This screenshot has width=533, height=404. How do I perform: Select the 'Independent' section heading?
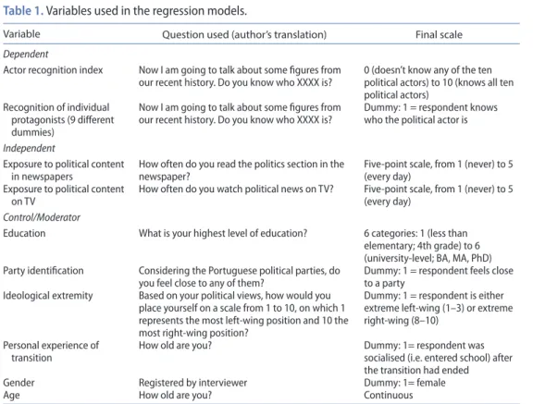pyautogui.click(x=29, y=148)
